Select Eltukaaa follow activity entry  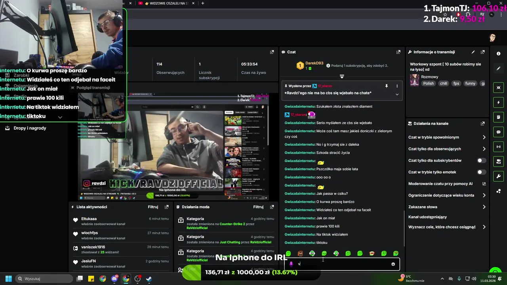(x=120, y=221)
